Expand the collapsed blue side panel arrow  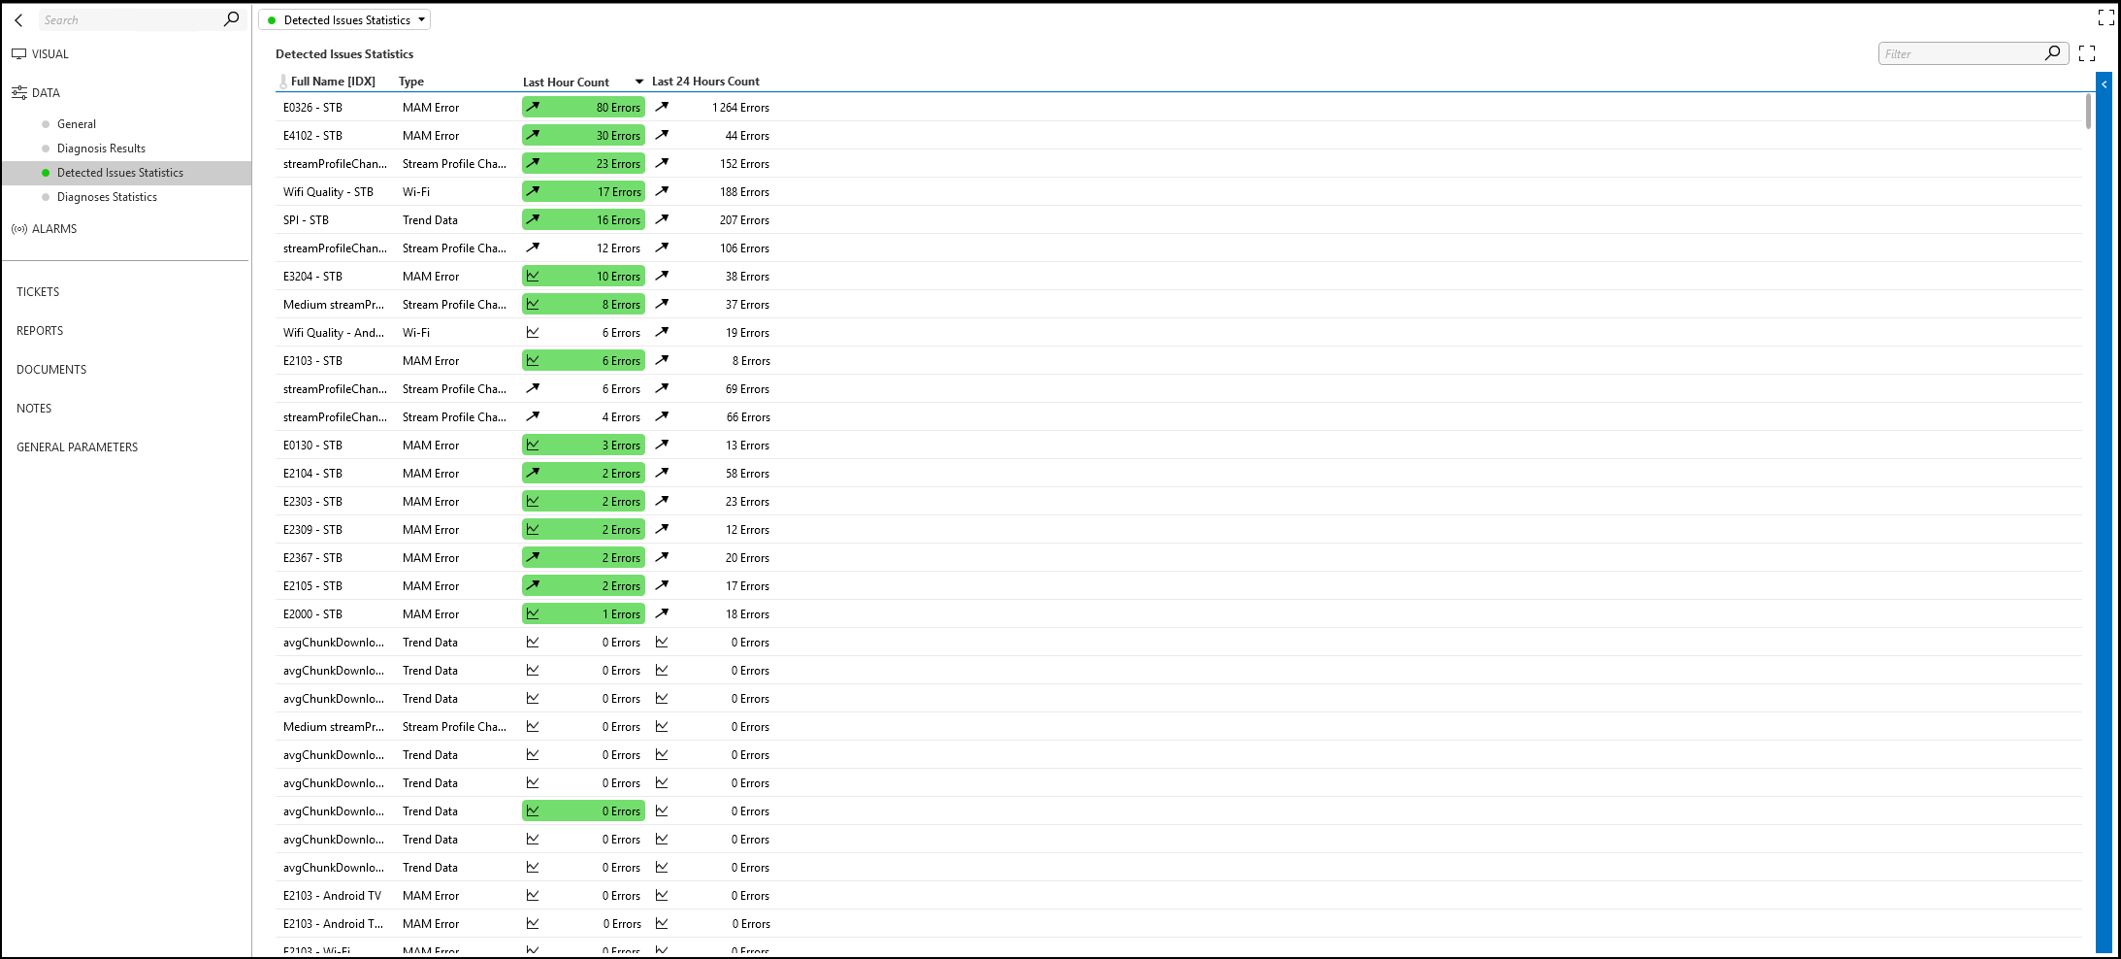tap(2104, 84)
